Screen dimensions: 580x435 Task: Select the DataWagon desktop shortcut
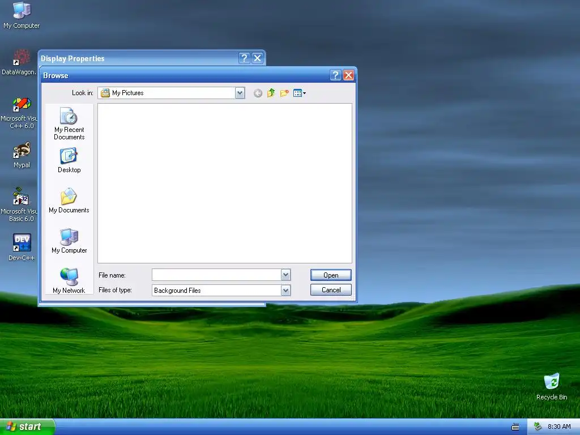coord(19,62)
